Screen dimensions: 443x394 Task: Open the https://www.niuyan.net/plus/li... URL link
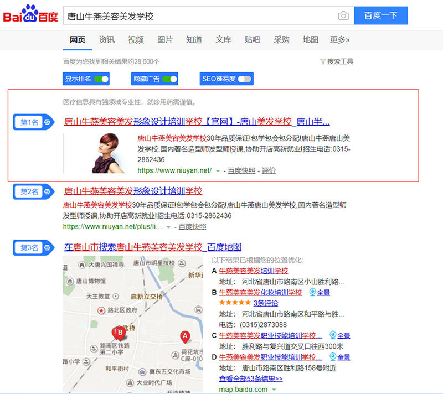[112, 227]
